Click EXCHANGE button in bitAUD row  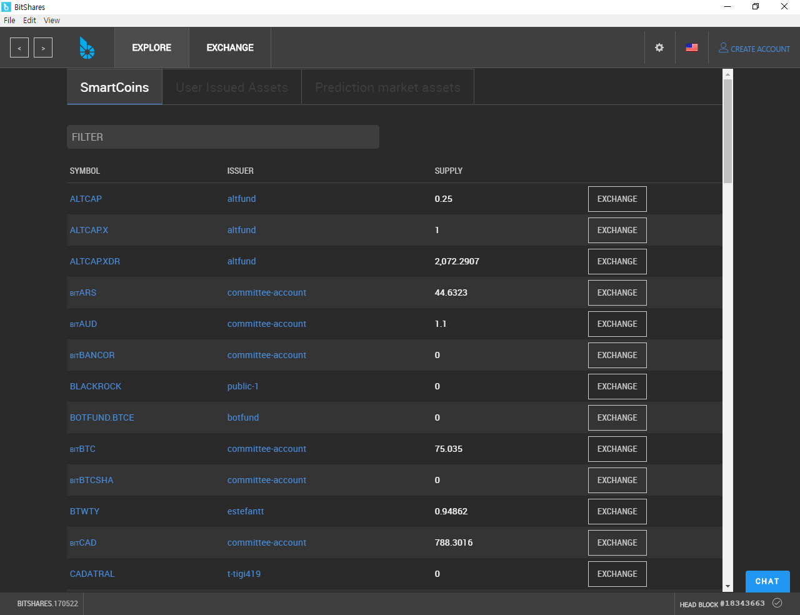(x=617, y=324)
